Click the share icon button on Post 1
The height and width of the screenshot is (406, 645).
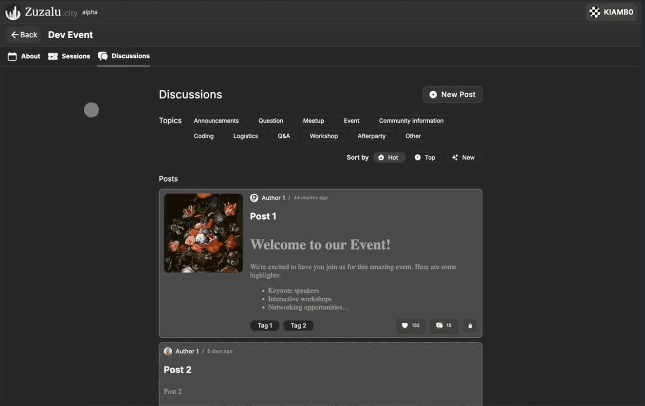click(x=470, y=326)
